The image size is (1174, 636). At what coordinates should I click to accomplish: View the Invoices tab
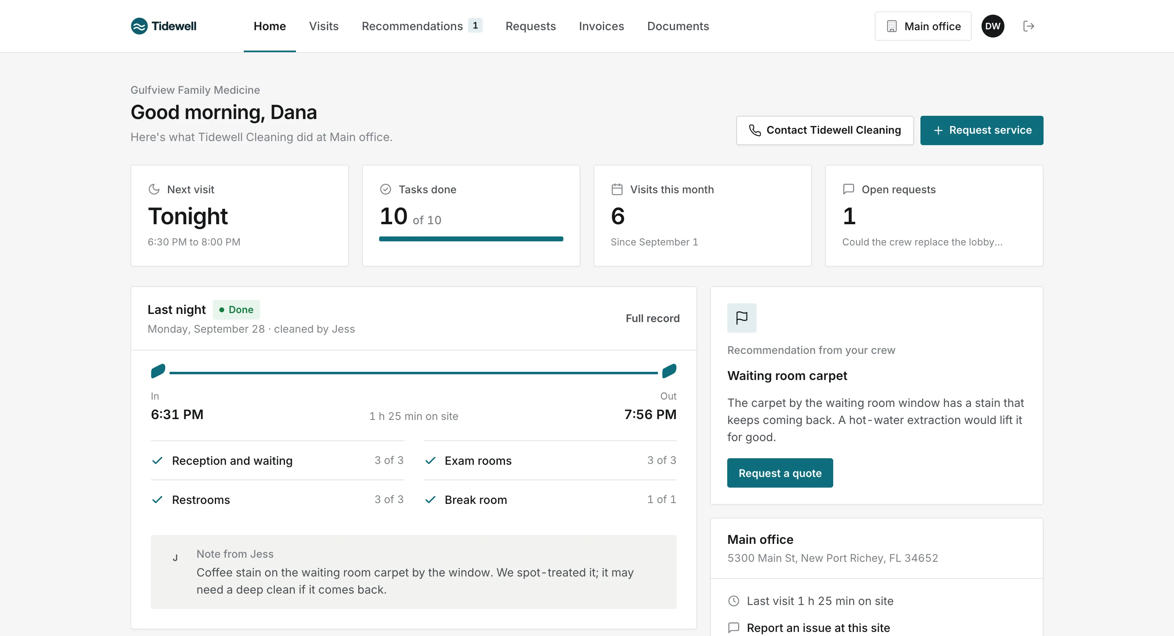(x=601, y=26)
